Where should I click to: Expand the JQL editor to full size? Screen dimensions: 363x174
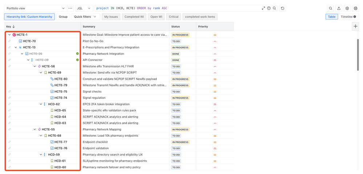(x=263, y=8)
